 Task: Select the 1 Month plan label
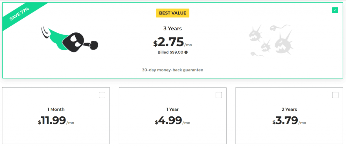point(56,109)
